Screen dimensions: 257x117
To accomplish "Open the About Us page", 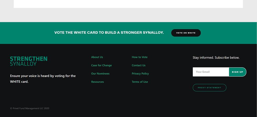I will point(97,57).
